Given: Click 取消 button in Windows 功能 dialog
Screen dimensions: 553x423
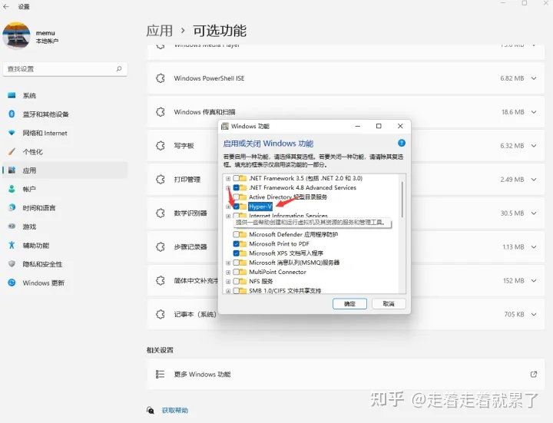Looking at the screenshot, I should point(389,304).
